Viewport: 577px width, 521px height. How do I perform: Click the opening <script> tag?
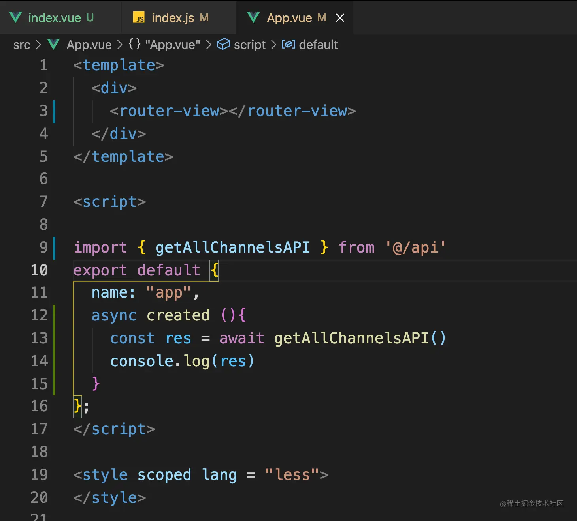coord(109,202)
